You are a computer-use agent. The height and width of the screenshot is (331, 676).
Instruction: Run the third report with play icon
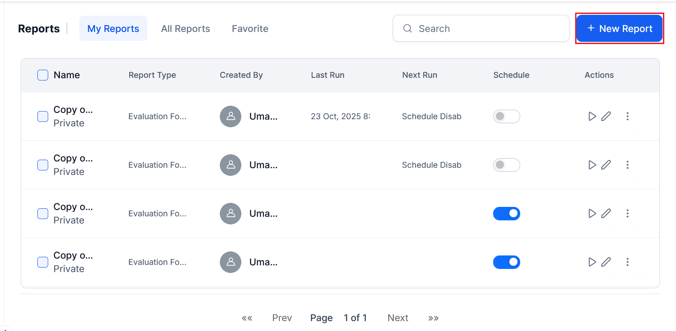tap(592, 214)
